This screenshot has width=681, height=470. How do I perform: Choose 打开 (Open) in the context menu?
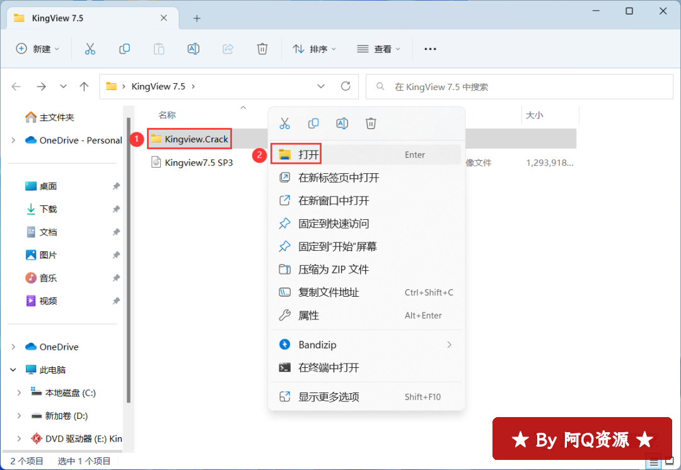366,154
